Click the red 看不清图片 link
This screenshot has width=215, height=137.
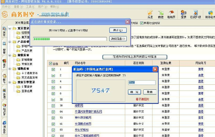coord(142,99)
